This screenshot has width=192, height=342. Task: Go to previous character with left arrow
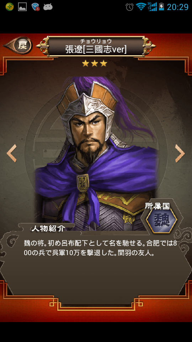tap(12, 153)
